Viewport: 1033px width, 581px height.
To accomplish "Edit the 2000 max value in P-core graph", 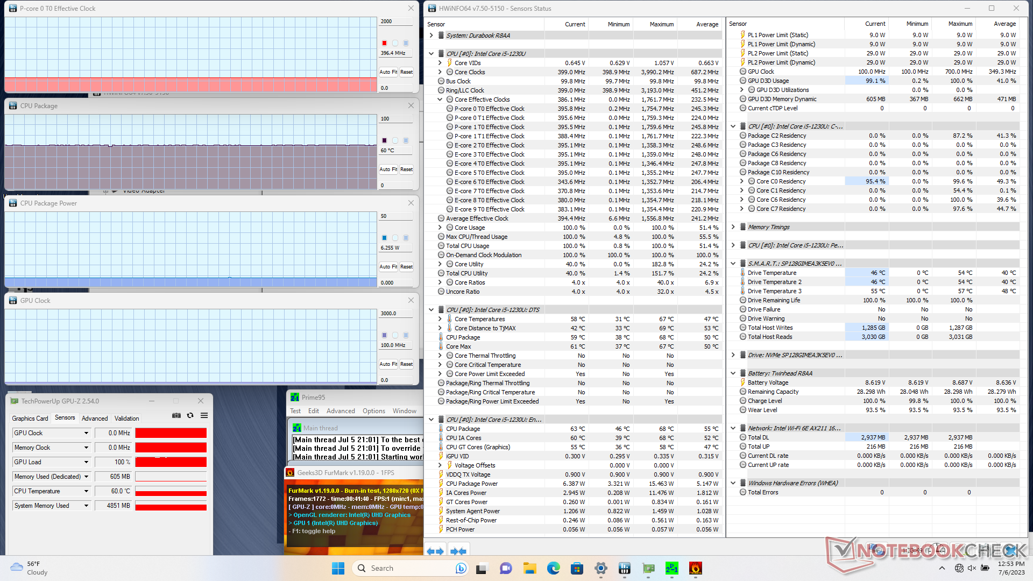I will point(396,22).
